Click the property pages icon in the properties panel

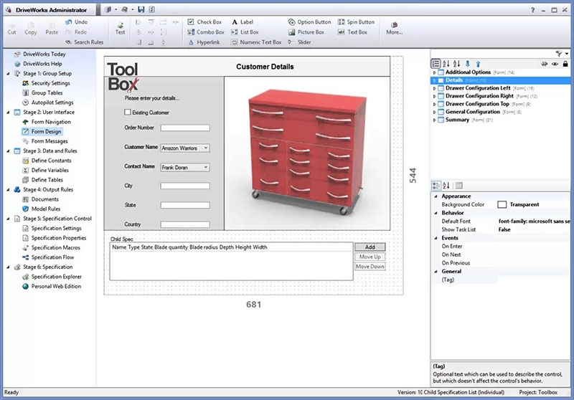459,186
